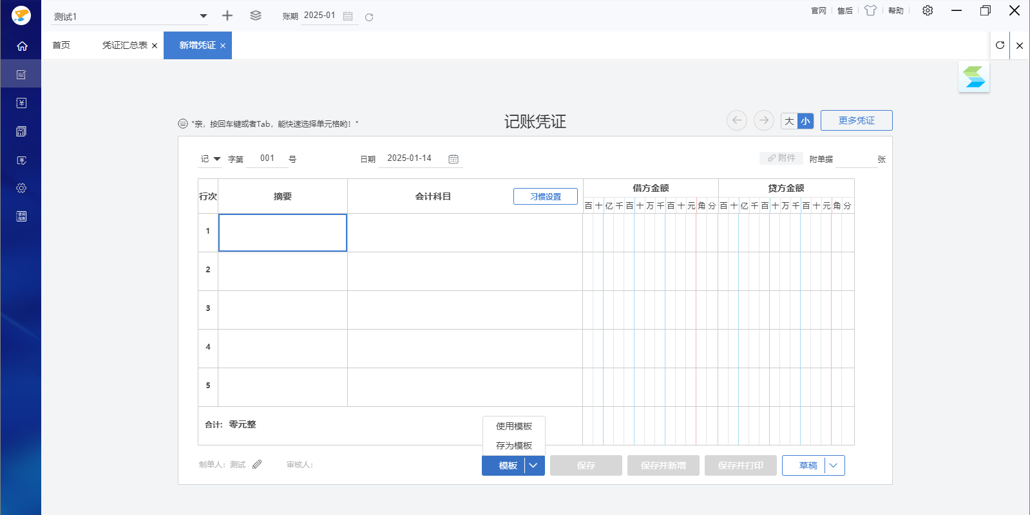The image size is (1030, 515).
Task: Switch to large size with 大 toggle
Action: pos(789,121)
